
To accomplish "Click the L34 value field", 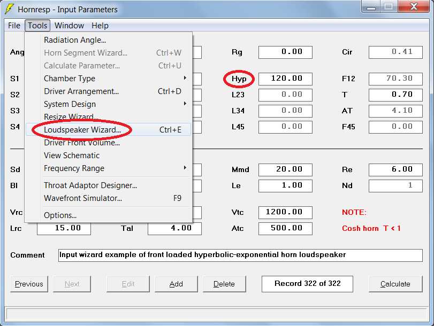I will tap(285, 111).
